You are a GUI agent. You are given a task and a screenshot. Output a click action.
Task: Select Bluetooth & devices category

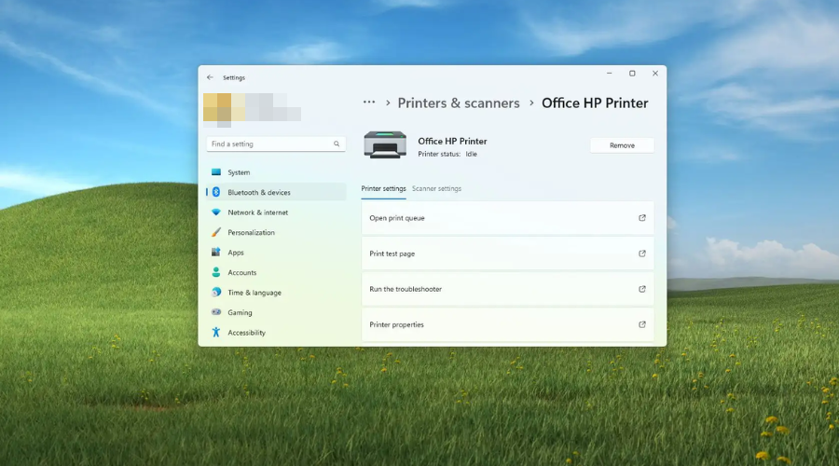[276, 192]
